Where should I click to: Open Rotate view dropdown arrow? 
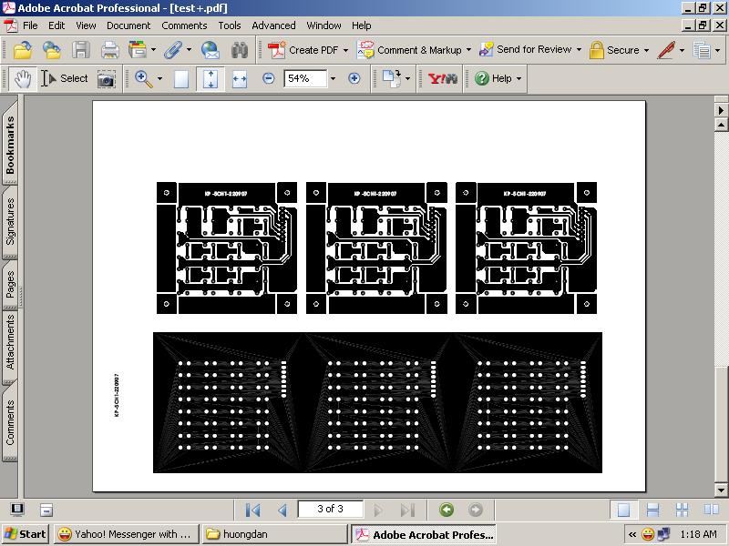[x=407, y=78]
